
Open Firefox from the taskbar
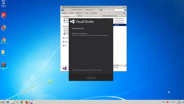(x=27, y=102)
